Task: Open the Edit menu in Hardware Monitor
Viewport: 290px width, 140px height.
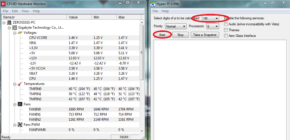Action: (x=15, y=11)
